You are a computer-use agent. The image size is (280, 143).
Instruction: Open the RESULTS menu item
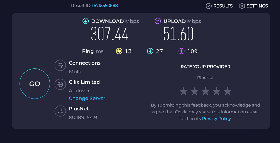(223, 6)
